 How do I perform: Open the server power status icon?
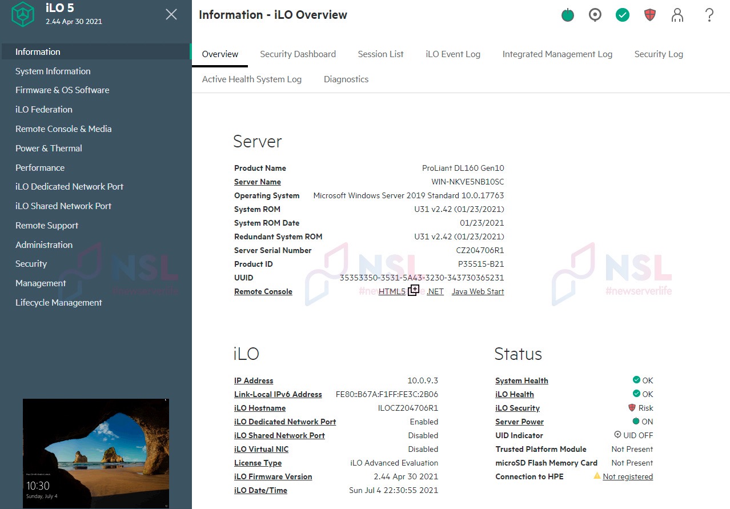coord(568,15)
